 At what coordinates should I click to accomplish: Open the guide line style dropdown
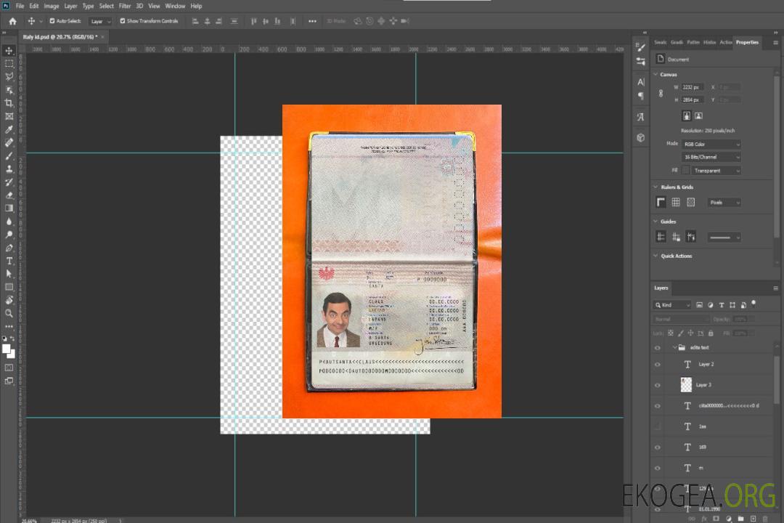pyautogui.click(x=724, y=238)
